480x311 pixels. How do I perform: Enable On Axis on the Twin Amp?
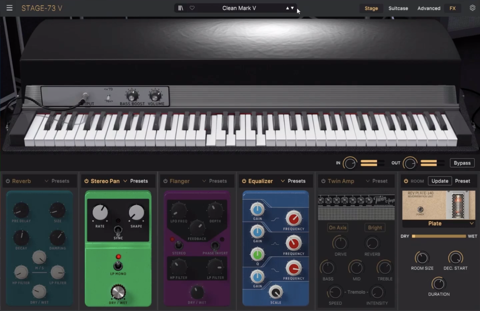coord(337,228)
